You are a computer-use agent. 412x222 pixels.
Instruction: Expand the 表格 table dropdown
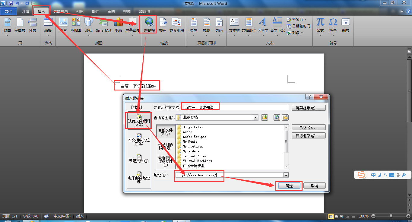click(x=48, y=35)
